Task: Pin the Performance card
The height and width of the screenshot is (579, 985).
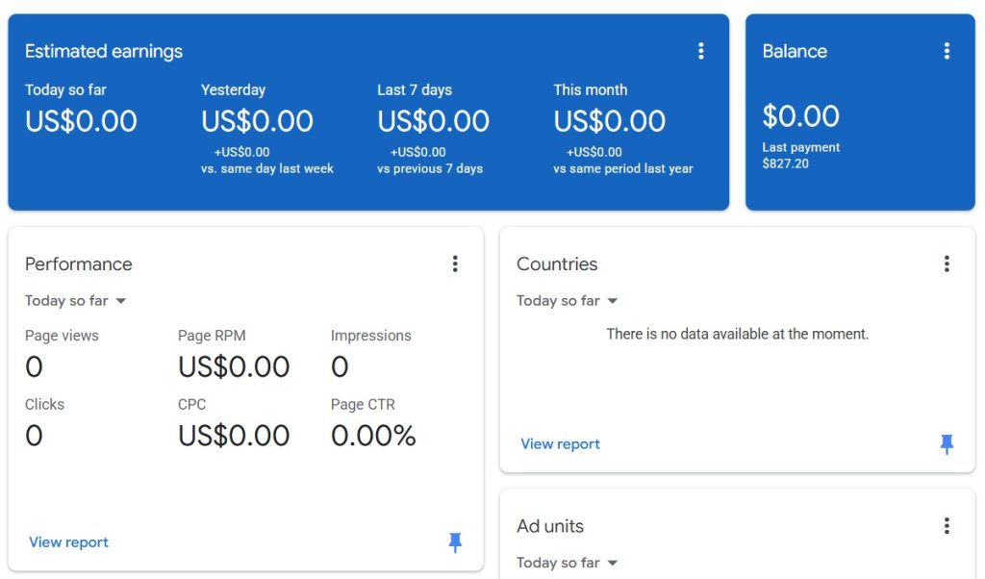Action: click(455, 542)
